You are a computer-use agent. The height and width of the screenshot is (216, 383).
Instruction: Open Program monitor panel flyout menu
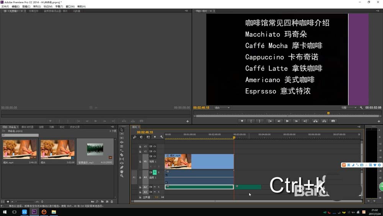[378, 11]
